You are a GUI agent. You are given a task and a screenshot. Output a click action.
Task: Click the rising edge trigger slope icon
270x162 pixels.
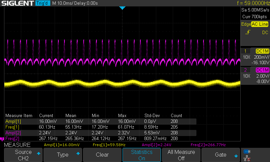coord(248,32)
